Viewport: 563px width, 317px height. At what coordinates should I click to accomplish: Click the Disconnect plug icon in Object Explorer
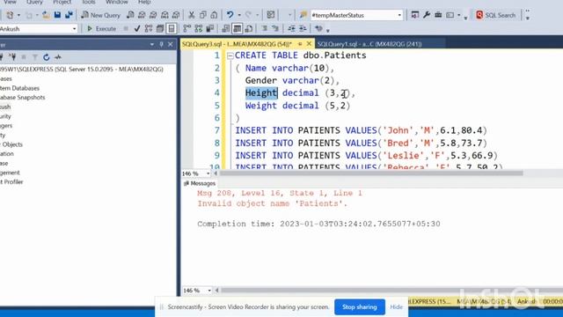point(12,57)
